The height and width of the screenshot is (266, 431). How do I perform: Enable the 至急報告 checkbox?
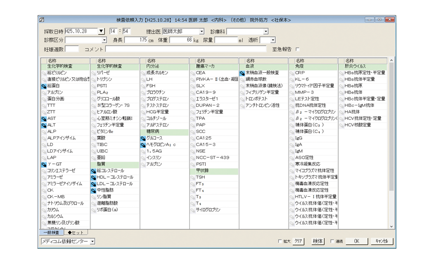297,49
